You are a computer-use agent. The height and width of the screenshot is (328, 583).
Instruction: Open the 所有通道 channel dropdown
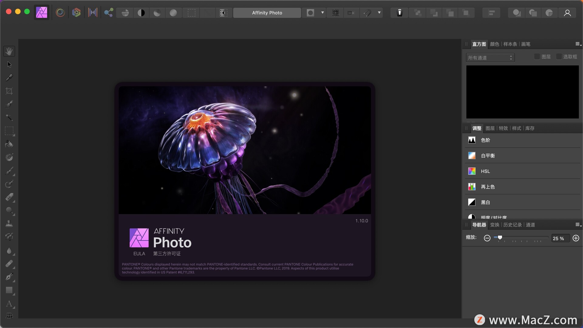point(490,58)
